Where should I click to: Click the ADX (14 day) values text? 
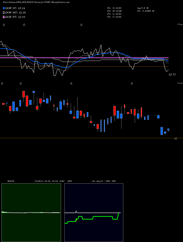pyautogui.click(x=104, y=181)
